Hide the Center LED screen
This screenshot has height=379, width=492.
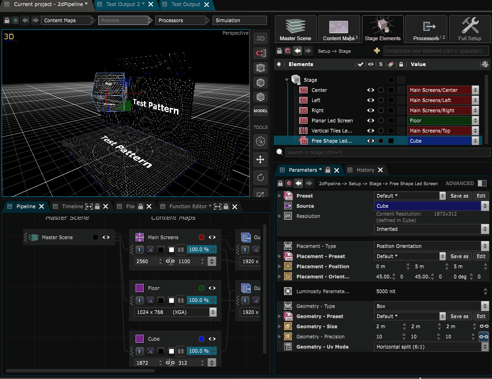[370, 90]
